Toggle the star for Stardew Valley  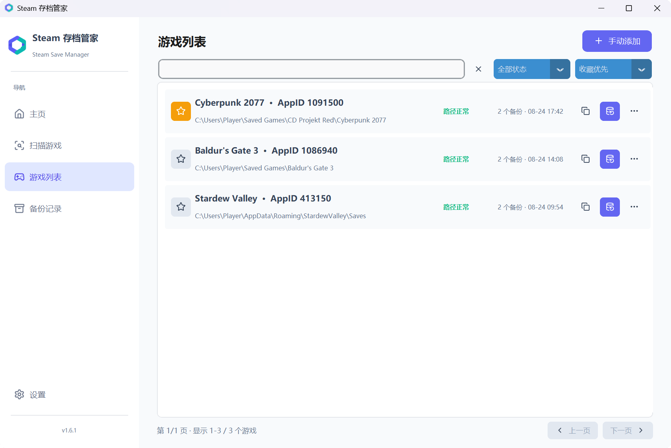pos(181,207)
